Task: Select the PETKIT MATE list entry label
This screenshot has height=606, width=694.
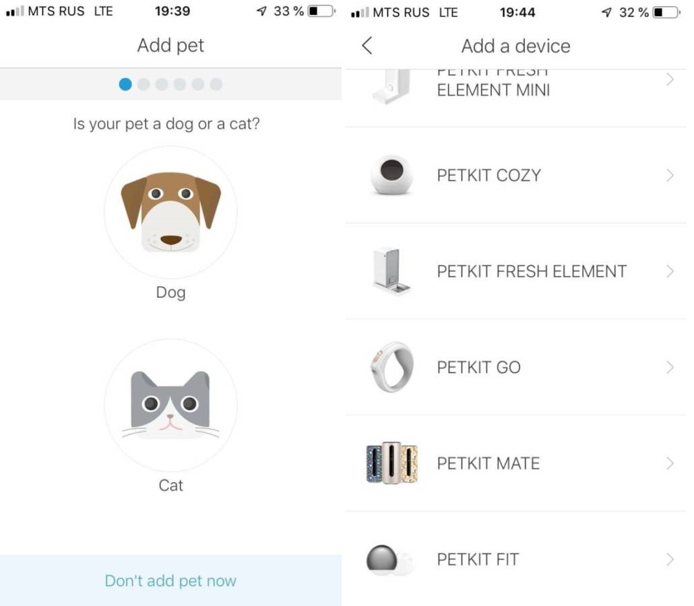Action: tap(488, 463)
